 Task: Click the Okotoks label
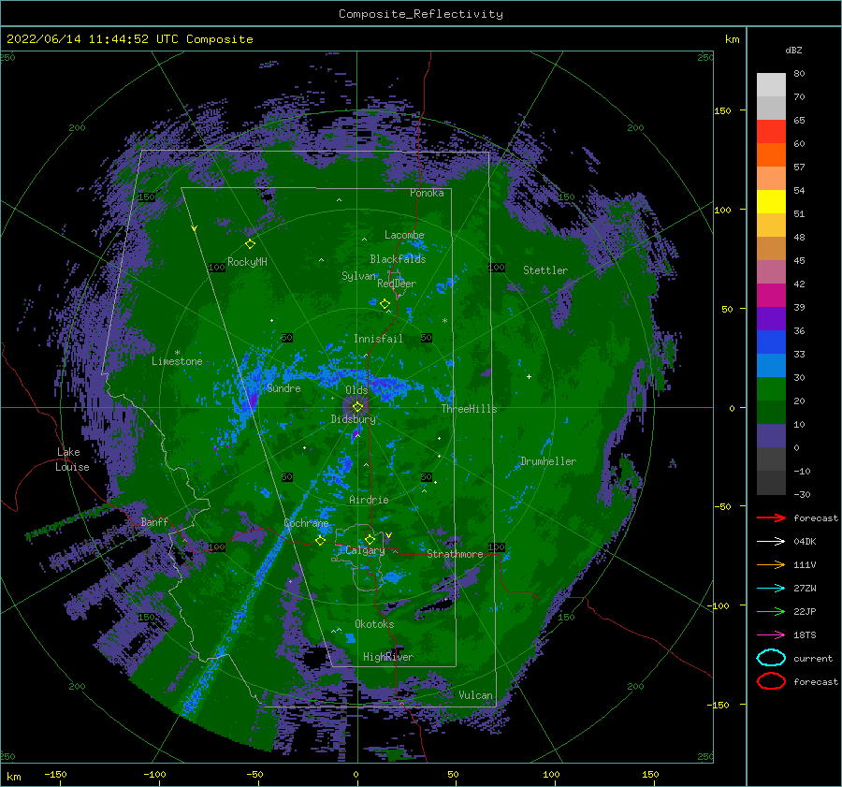(374, 624)
